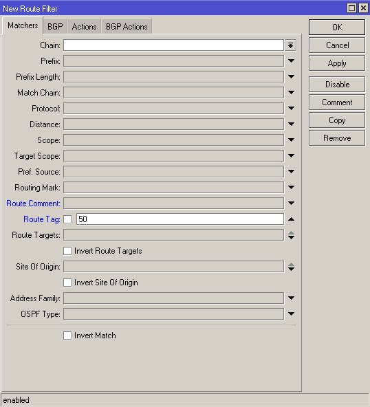Screen dimensions: 370x407
Task: Collapse the Route Tag field
Action: [291, 219]
